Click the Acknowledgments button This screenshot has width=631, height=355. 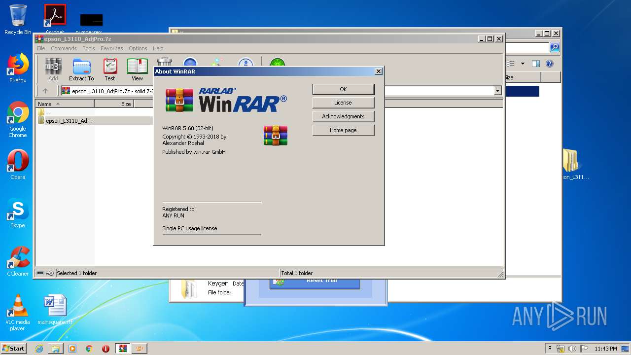[343, 116]
